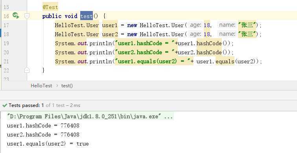Click line number 19 in gutter

6,43
